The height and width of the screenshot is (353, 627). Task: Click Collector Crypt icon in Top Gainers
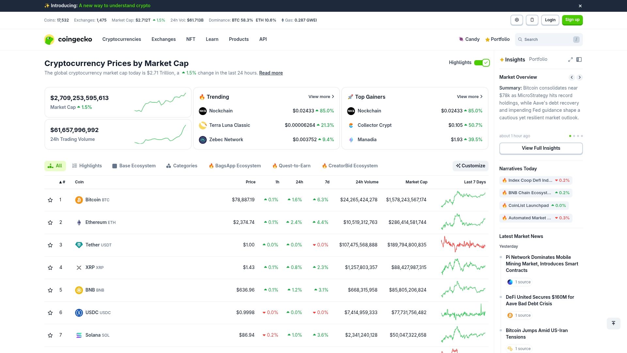pos(351,126)
